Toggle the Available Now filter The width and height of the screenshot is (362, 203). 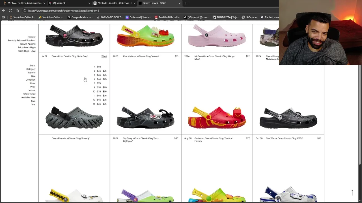28,97
